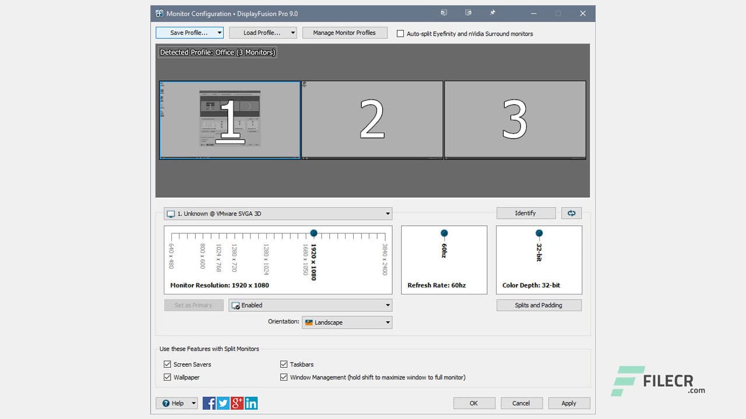746x419 pixels.
Task: Open the Help menu
Action: [177, 403]
